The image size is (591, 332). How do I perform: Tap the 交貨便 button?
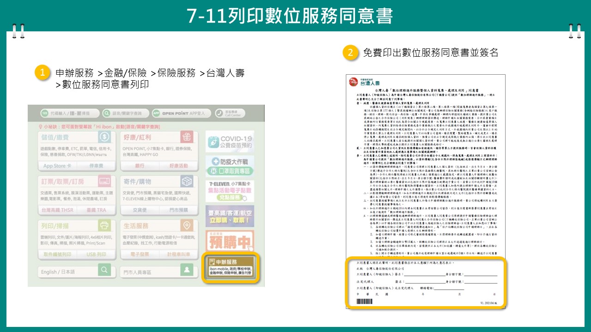(x=139, y=210)
